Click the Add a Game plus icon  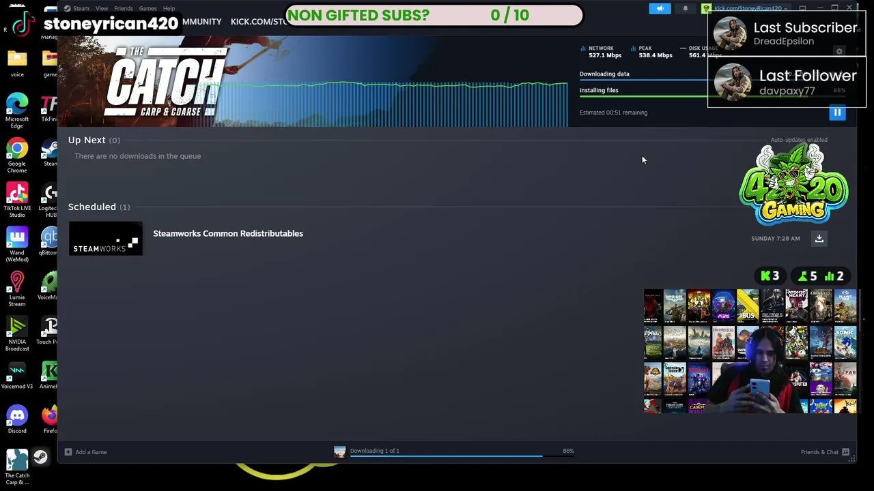[x=68, y=452]
